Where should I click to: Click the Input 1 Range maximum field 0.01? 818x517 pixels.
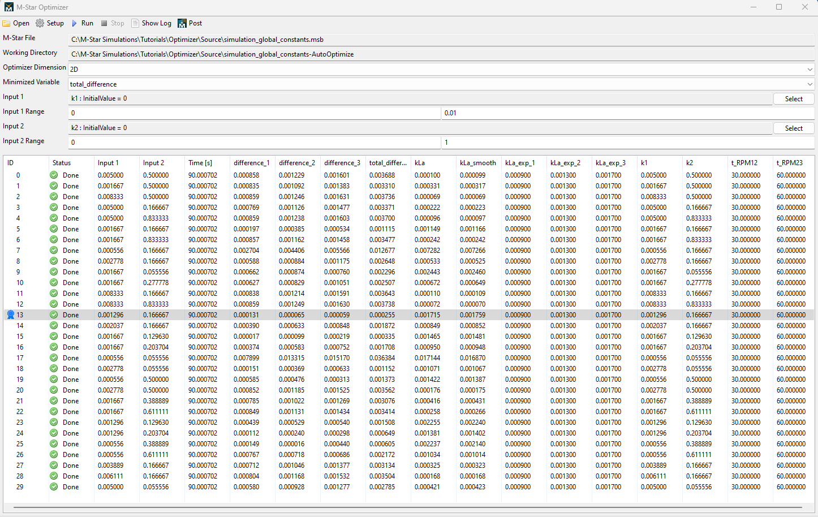click(628, 113)
